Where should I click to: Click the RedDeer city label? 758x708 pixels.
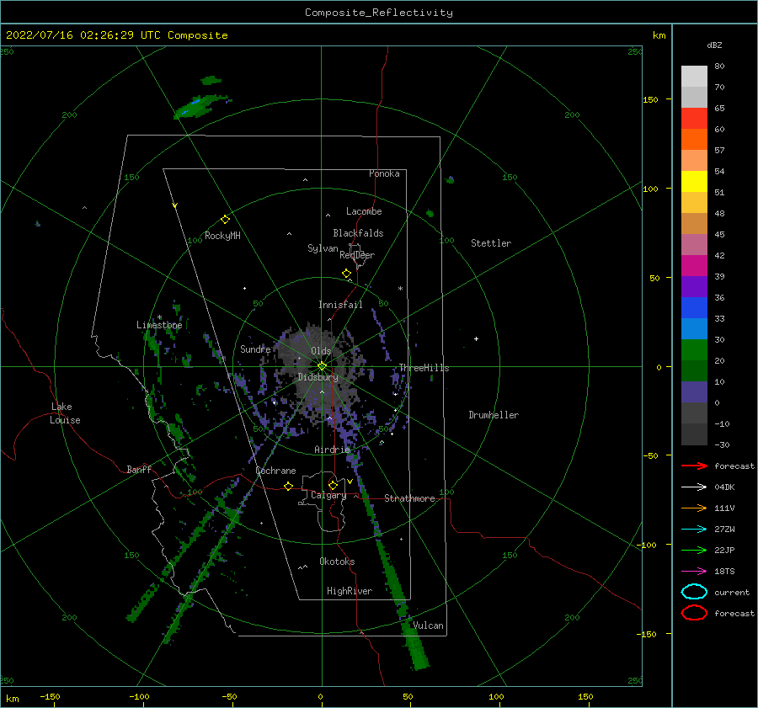(357, 255)
